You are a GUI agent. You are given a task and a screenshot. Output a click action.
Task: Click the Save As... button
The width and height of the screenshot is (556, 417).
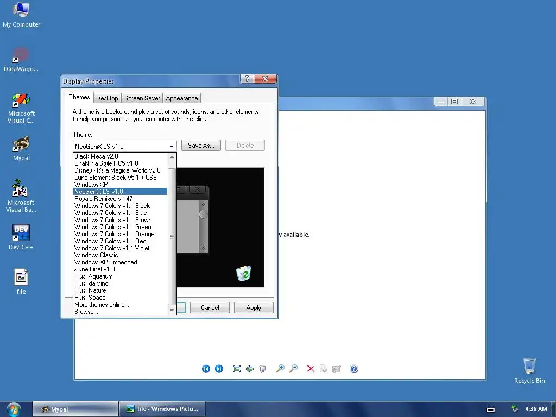click(201, 146)
